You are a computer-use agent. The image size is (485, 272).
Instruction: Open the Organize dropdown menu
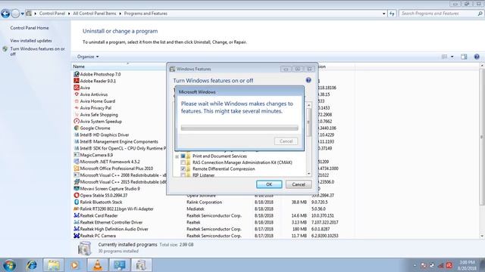[88, 57]
